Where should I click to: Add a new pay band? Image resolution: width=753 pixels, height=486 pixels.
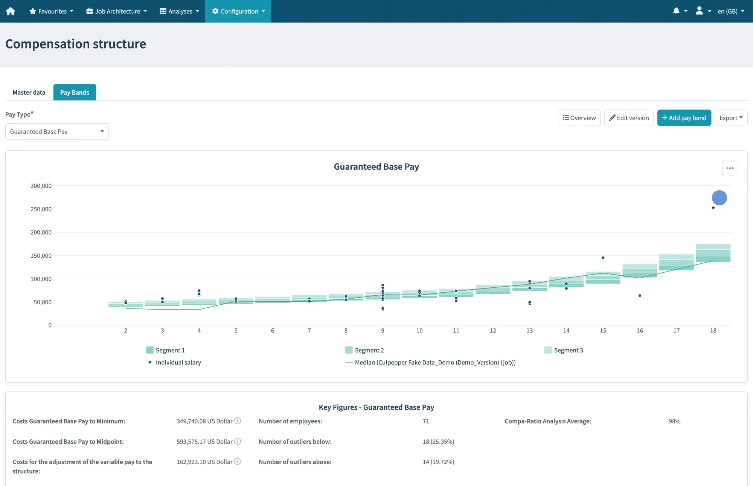click(684, 118)
